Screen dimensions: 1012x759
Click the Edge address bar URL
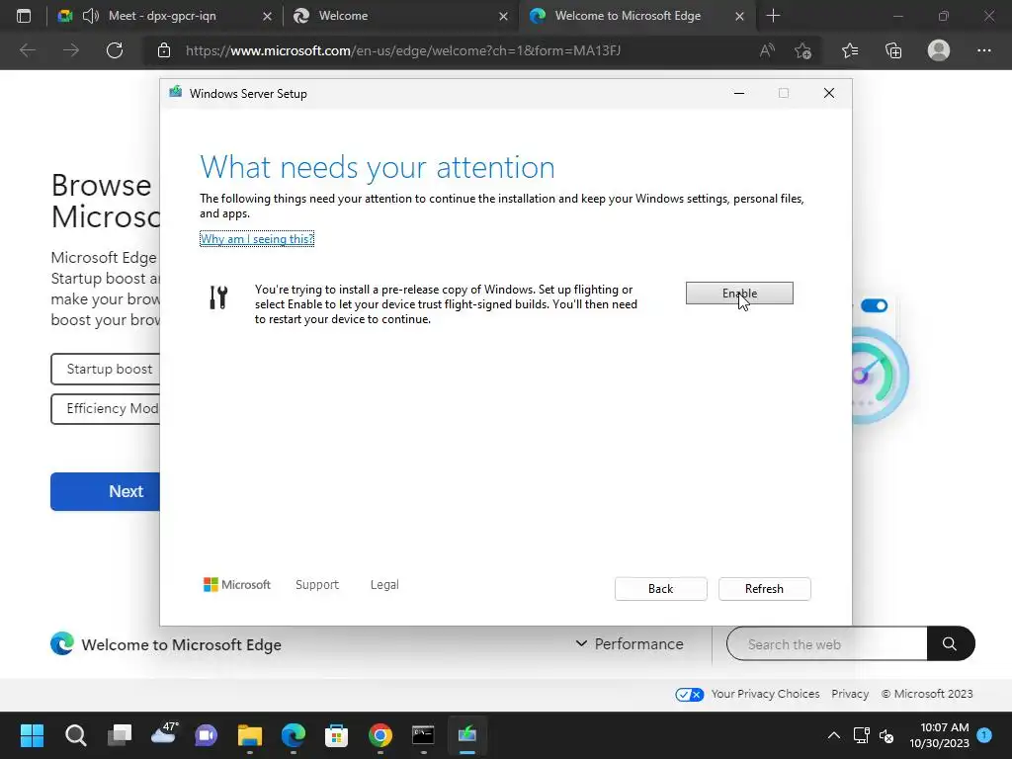(x=403, y=50)
